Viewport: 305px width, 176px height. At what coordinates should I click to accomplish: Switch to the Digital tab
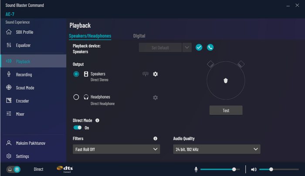[x=139, y=36]
